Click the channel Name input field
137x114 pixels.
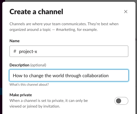pos(69,51)
